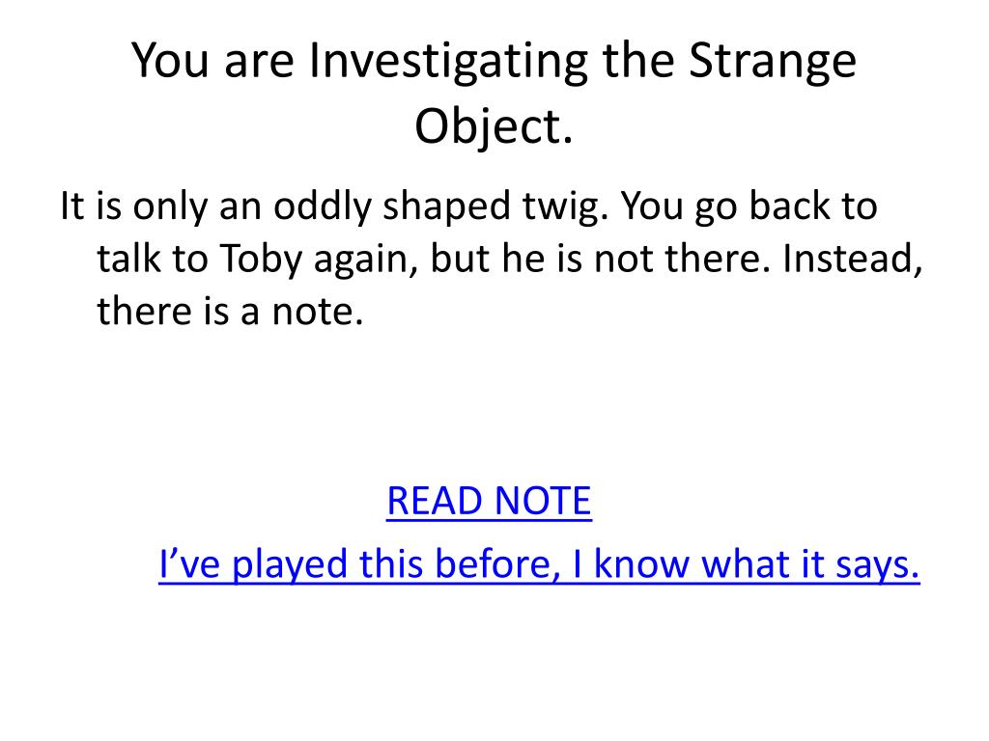This screenshot has height=741, width=989.
Task: Click the name "Toby" in the paragraph
Action: [261, 260]
